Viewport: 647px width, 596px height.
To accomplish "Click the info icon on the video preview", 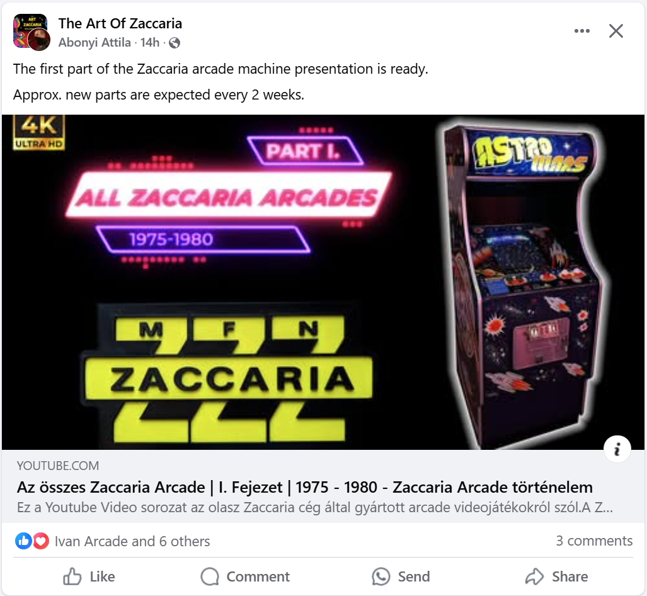I will pyautogui.click(x=617, y=449).
